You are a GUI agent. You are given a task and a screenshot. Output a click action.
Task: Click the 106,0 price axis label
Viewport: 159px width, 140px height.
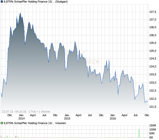[153, 35]
